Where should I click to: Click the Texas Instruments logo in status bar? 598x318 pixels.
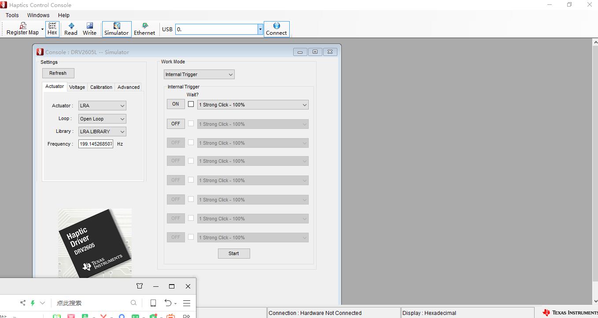pyautogui.click(x=570, y=313)
